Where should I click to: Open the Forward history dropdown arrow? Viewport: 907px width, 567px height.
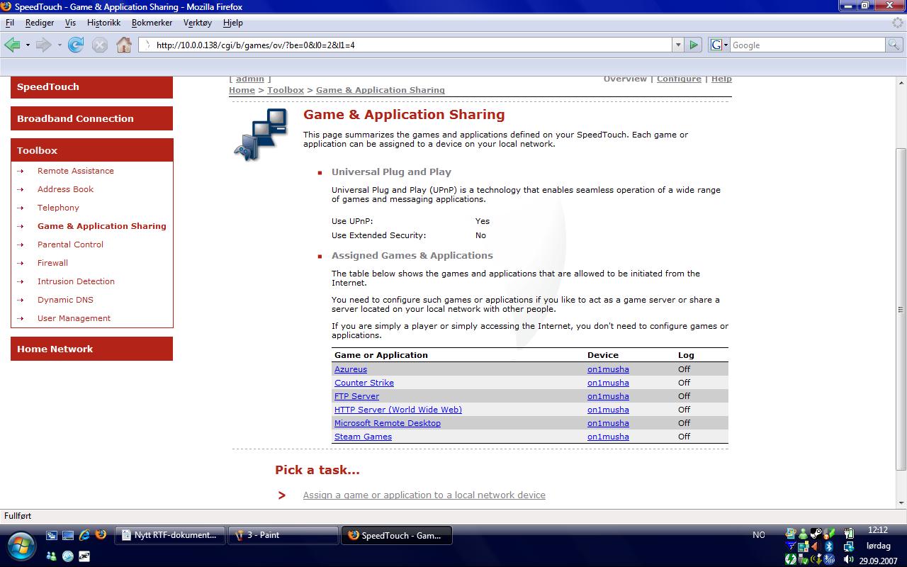point(60,45)
